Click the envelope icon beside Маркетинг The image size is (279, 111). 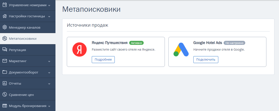tap(5, 61)
